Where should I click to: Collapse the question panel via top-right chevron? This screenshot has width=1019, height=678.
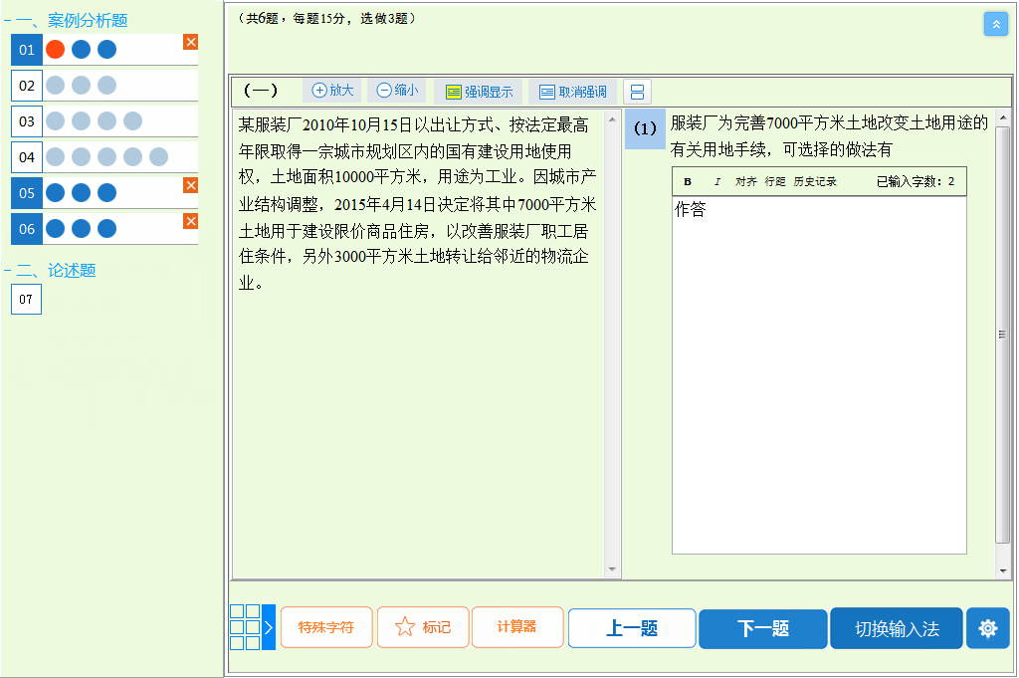[x=996, y=23]
